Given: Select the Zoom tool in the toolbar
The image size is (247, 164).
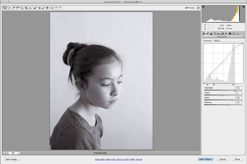Looking at the screenshot, I should 5,8.
